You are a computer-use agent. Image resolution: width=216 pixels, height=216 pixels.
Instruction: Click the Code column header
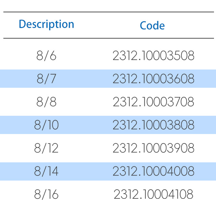click(x=152, y=26)
